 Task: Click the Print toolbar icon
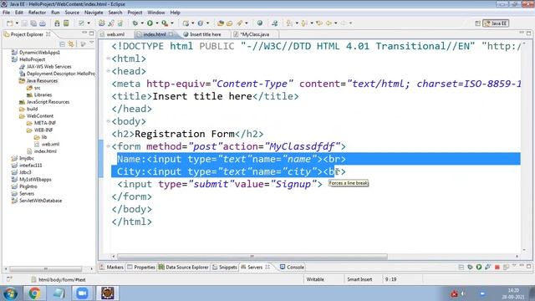click(x=43, y=23)
